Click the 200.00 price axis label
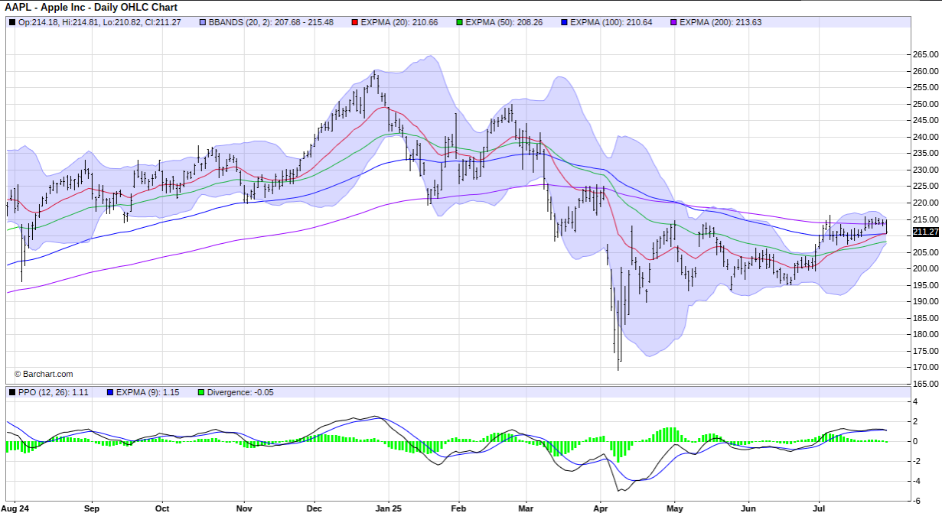This screenshot has height=526, width=942. (x=926, y=268)
